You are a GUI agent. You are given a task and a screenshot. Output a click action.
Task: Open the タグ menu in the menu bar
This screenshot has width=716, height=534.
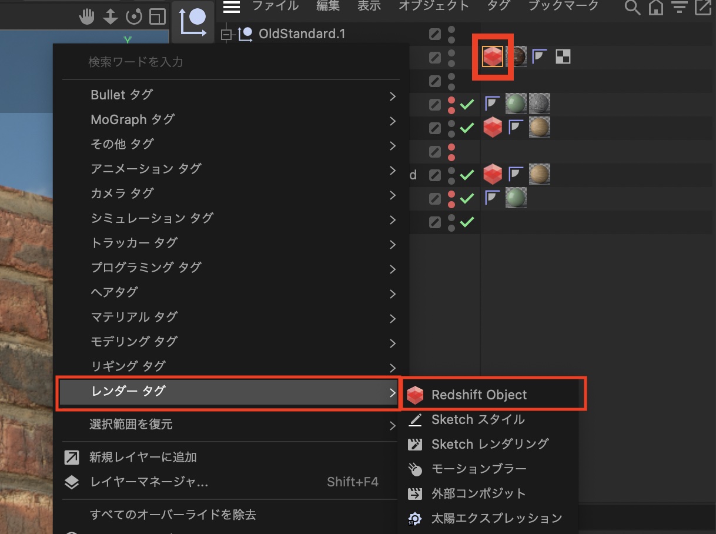point(498,6)
